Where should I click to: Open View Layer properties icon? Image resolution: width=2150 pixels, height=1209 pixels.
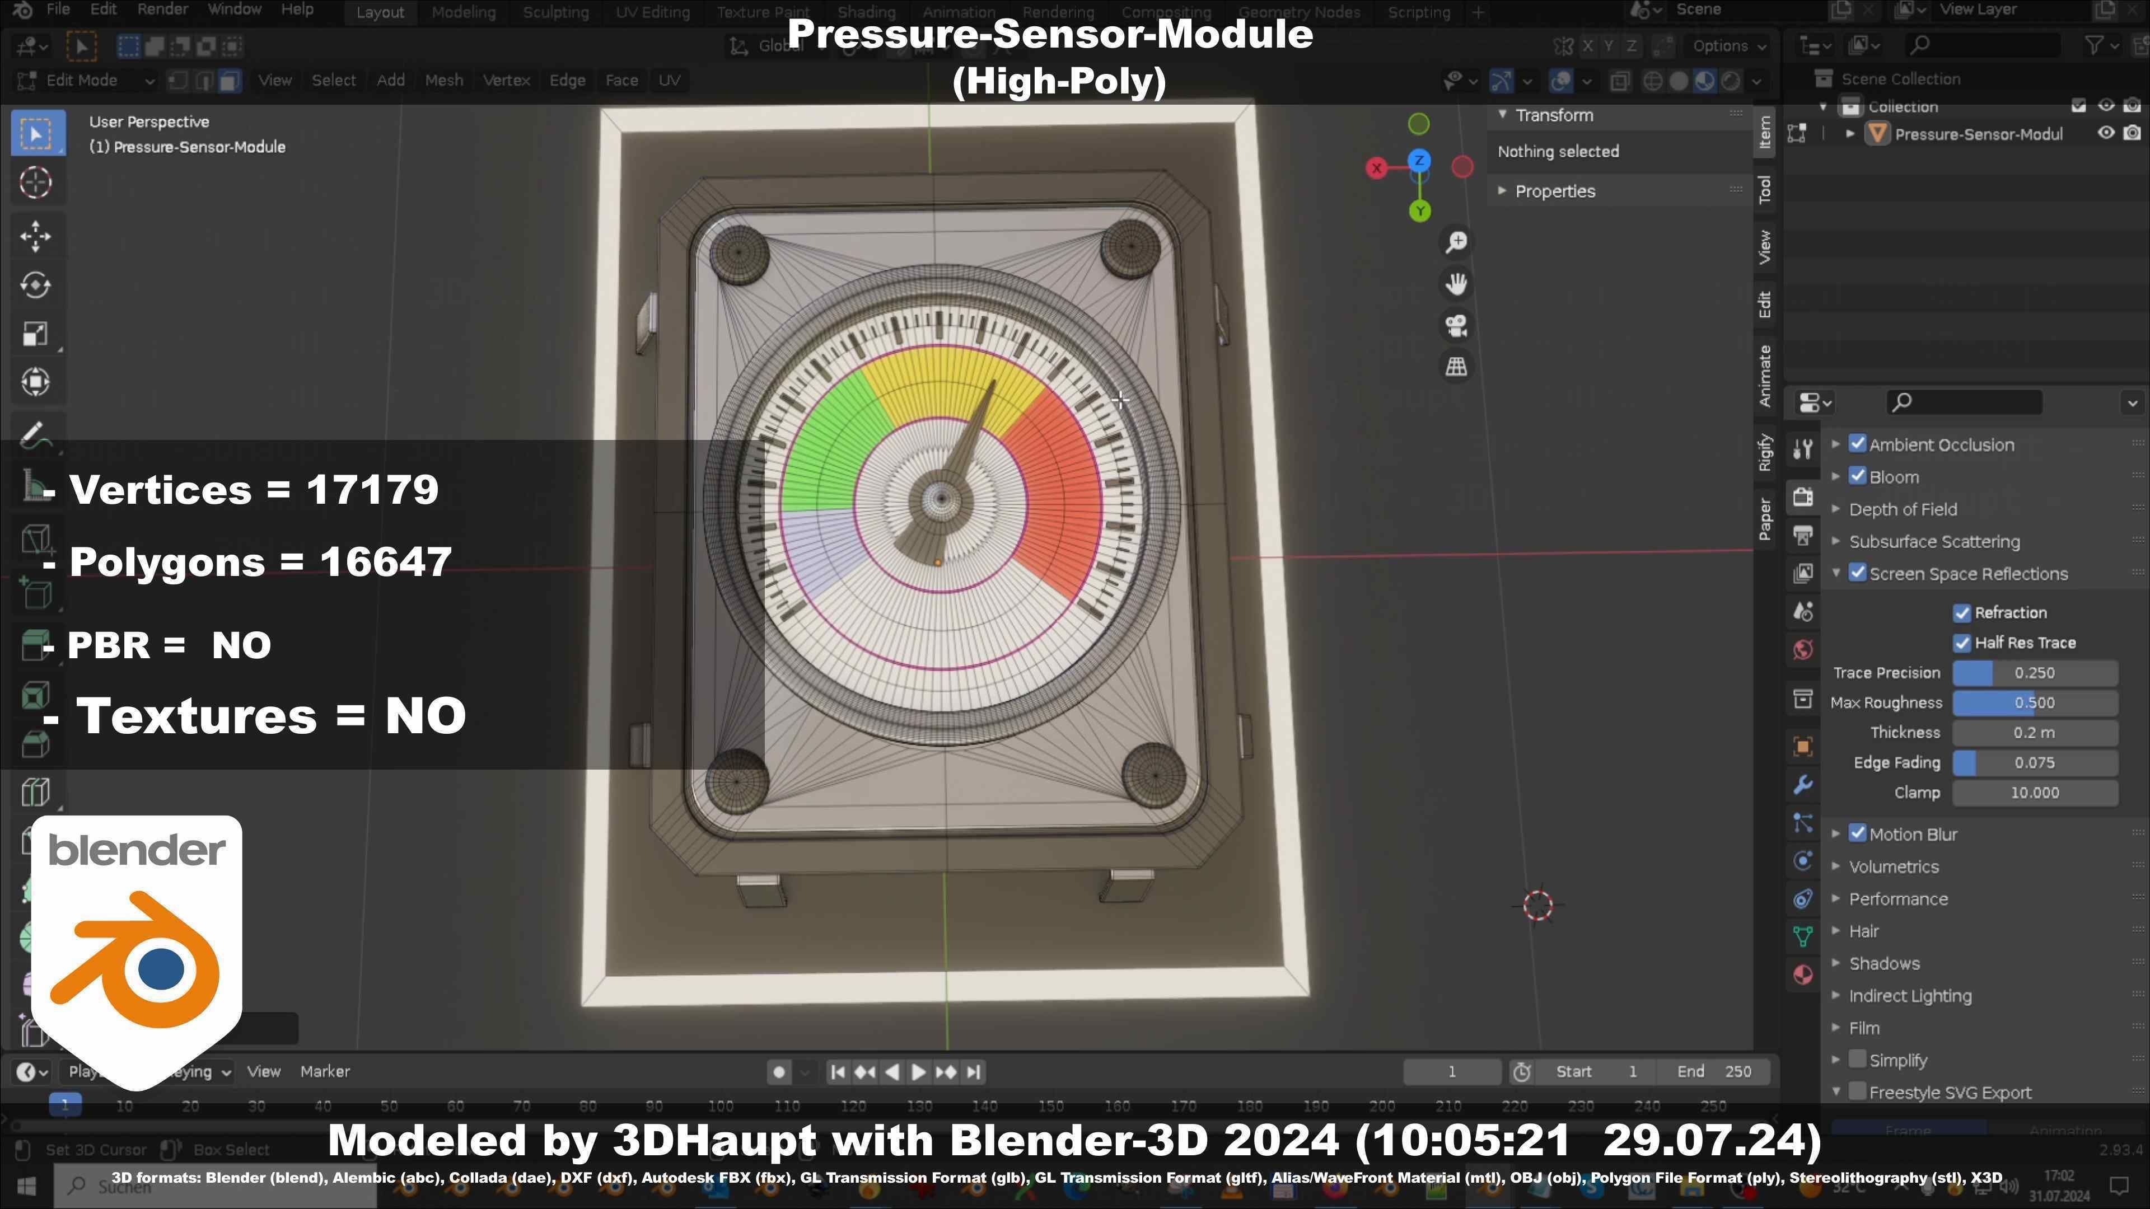coord(1803,573)
